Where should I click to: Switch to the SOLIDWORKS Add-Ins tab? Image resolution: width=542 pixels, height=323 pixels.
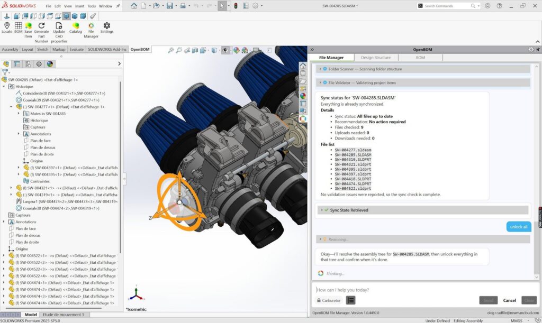point(107,49)
